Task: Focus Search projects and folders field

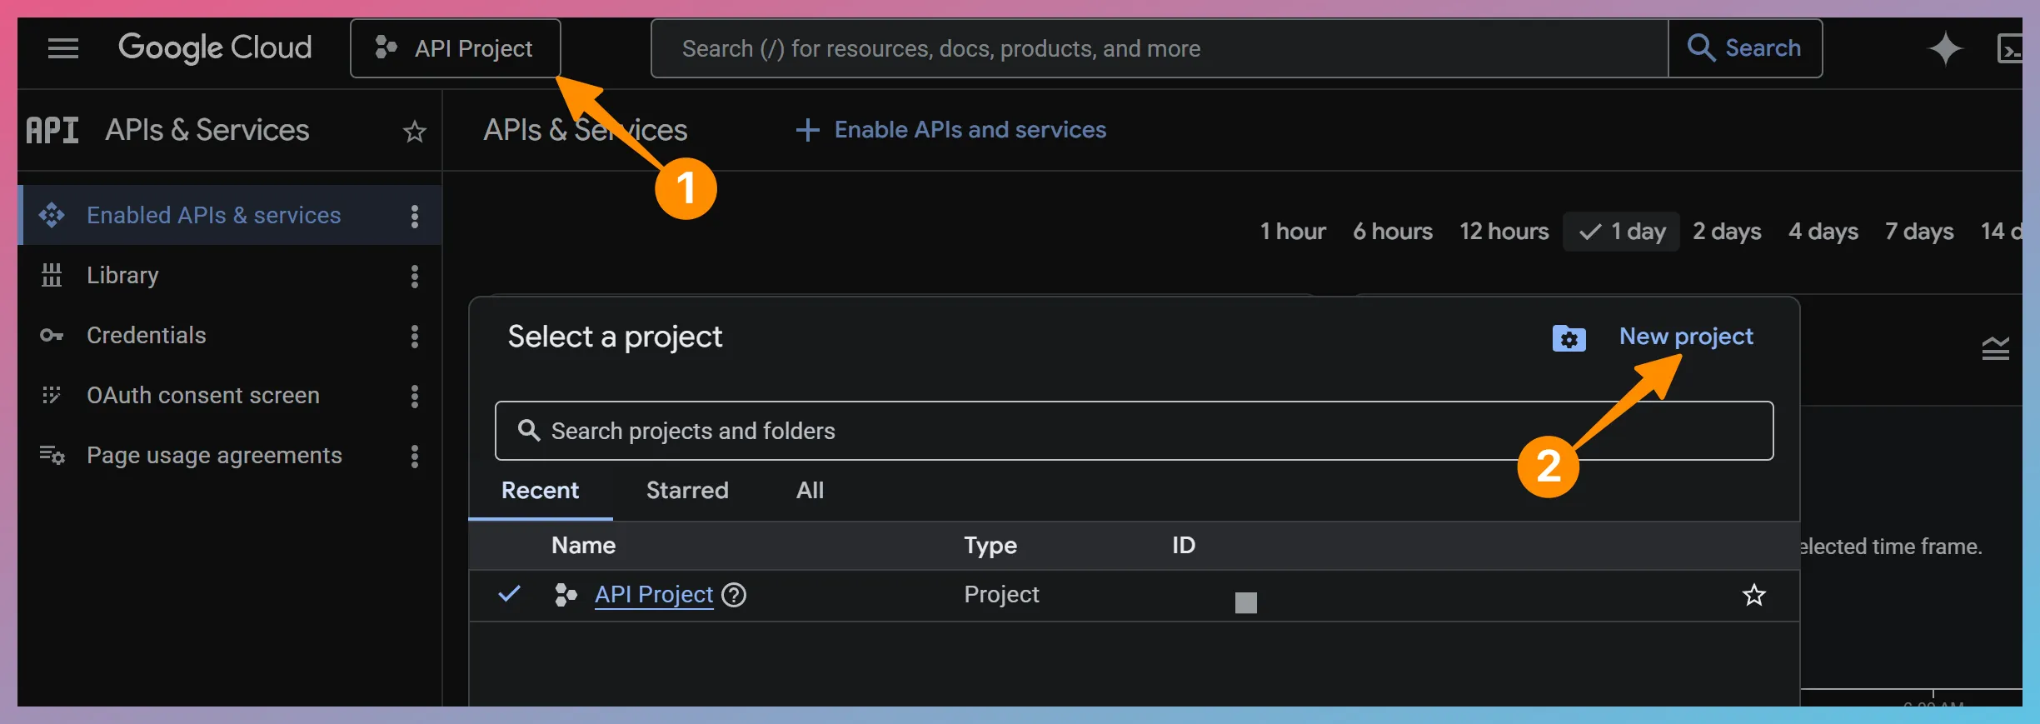Action: pos(1134,431)
